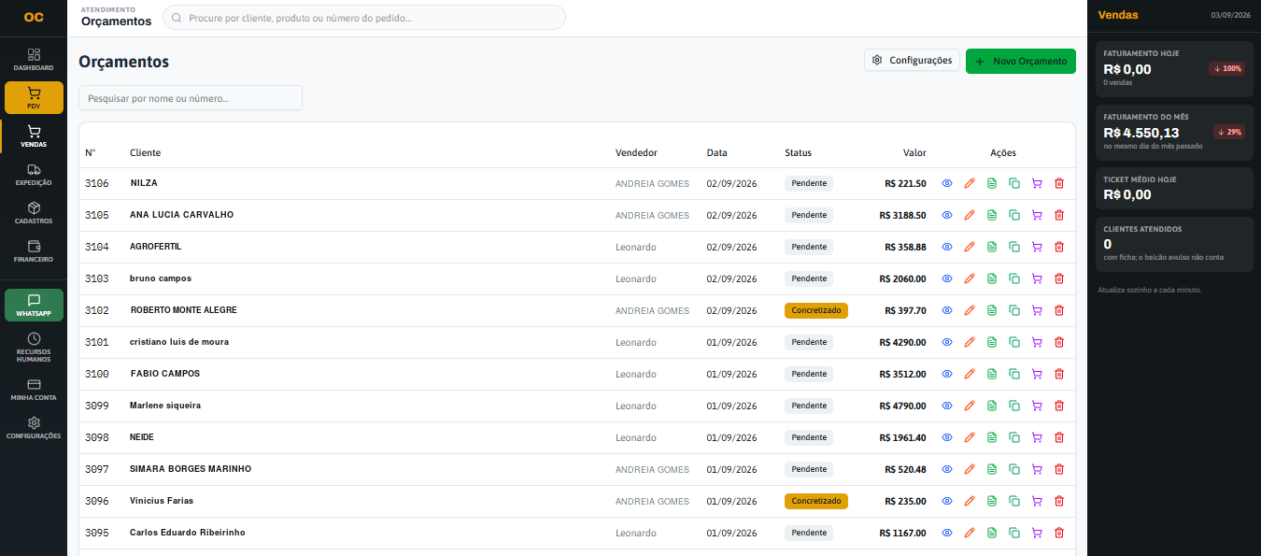Open the document icon for AGROFERTIL

[x=992, y=247]
